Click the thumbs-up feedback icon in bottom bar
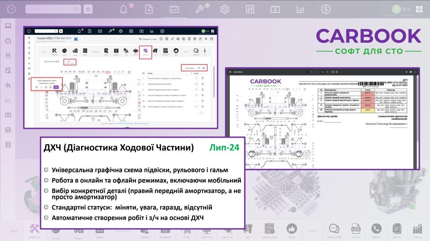The height and width of the screenshot is (241, 430). coord(292,229)
